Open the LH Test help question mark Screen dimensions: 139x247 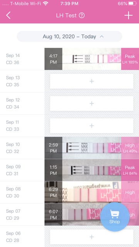coord(81,15)
